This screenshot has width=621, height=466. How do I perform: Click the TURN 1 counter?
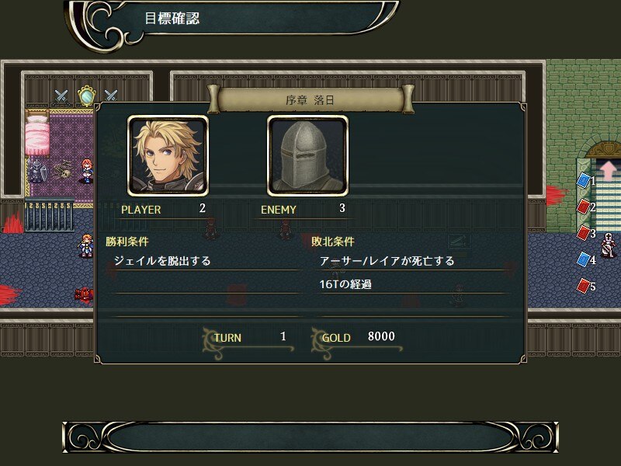pyautogui.click(x=248, y=339)
